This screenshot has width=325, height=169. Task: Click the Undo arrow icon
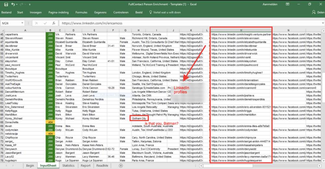(13, 4)
